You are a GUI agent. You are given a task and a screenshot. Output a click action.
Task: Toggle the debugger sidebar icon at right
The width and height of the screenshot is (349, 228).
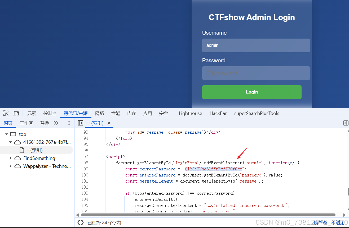346,123
